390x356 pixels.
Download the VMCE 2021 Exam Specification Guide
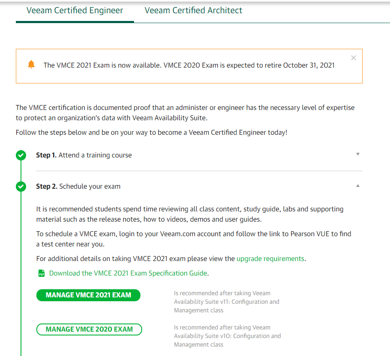pos(128,273)
